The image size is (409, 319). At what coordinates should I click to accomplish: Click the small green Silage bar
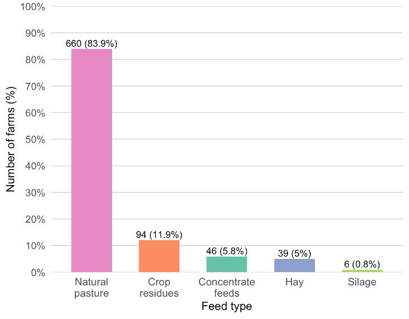(x=362, y=271)
